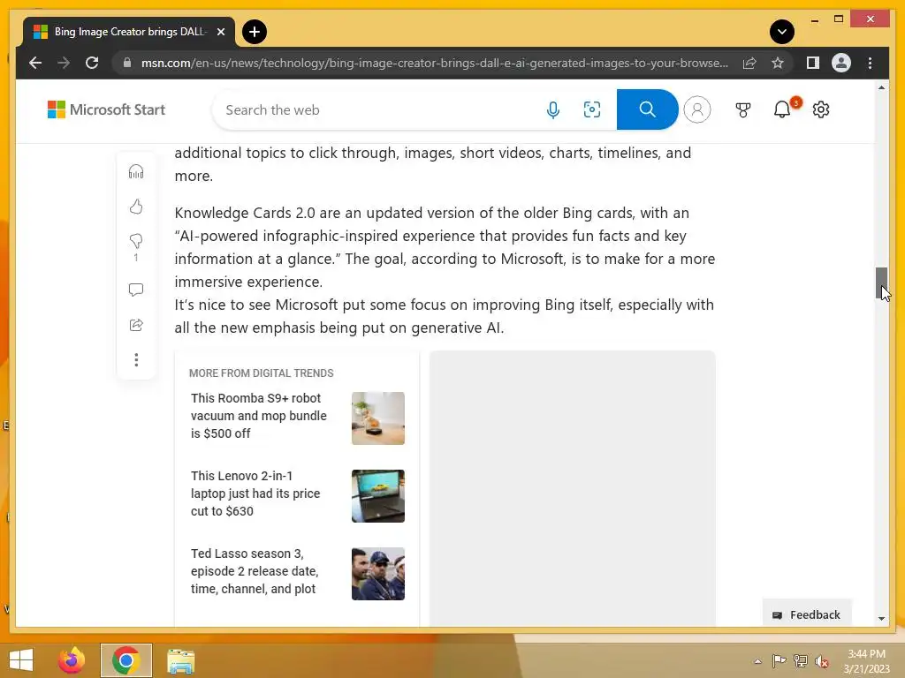The height and width of the screenshot is (678, 905).
Task: Click the MORE FROM DIGITAL TRENDS heading
Action: click(262, 373)
